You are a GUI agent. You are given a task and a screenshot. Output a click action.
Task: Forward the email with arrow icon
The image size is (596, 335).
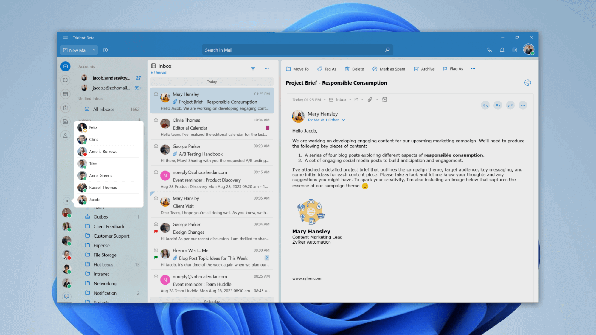[510, 105]
